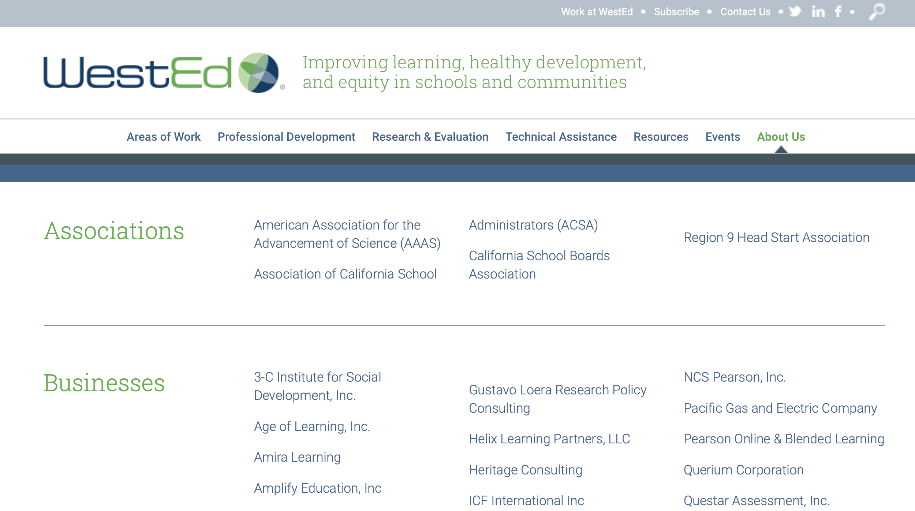This screenshot has width=915, height=511.
Task: Open the Contact Us link
Action: pyautogui.click(x=745, y=12)
